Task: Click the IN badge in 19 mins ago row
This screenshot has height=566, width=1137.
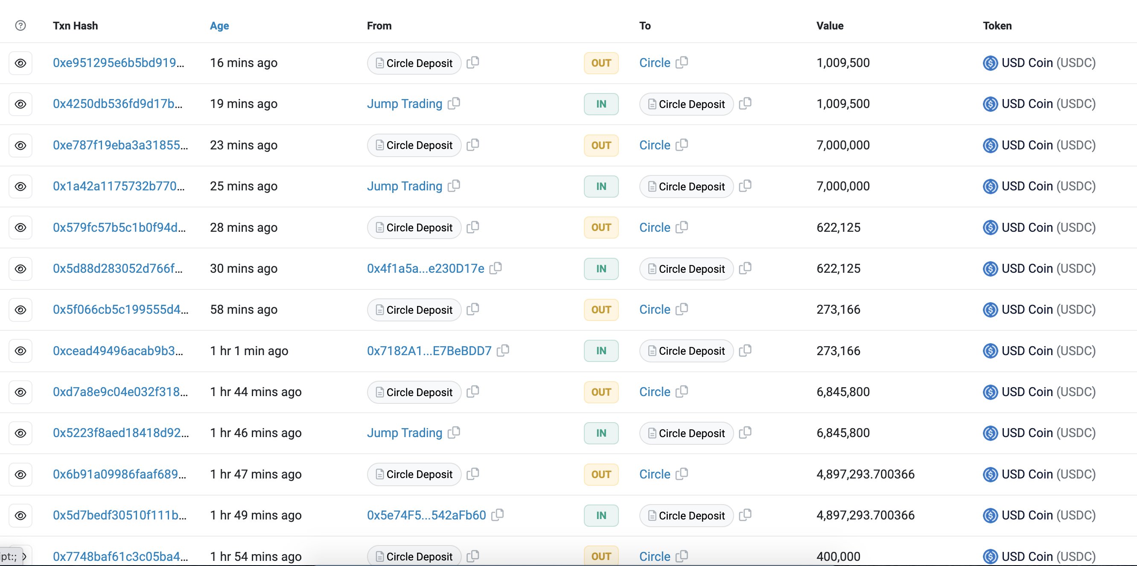Action: (x=601, y=104)
